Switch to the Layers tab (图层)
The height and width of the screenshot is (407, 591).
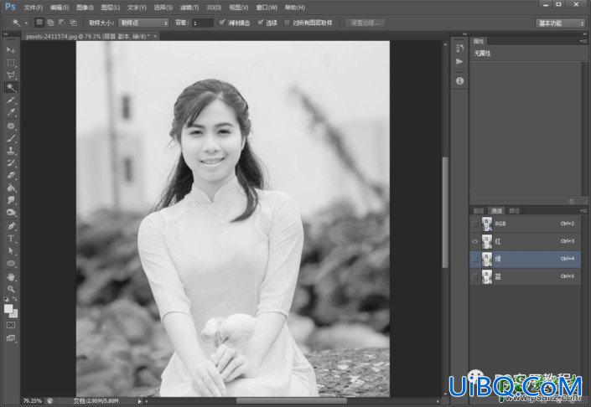[x=479, y=211]
